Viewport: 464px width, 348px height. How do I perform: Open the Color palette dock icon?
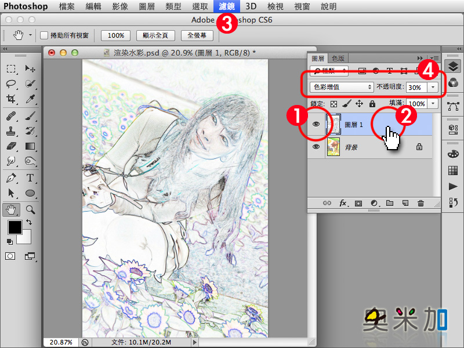(x=453, y=154)
